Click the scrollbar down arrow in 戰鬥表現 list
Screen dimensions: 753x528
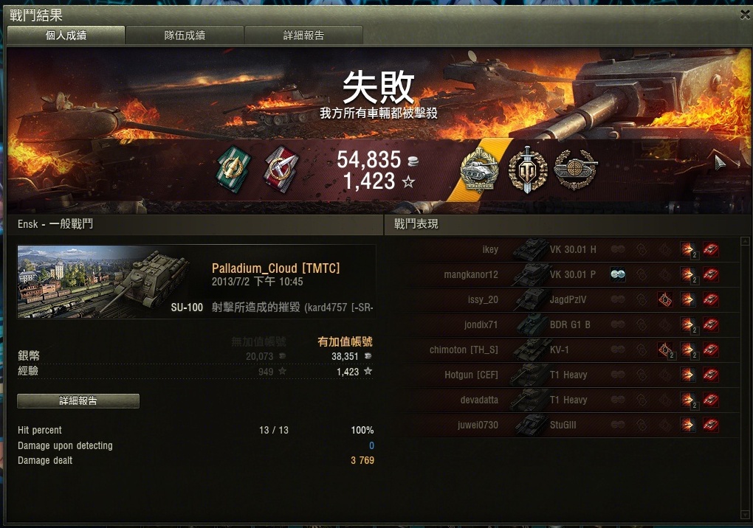point(745,515)
